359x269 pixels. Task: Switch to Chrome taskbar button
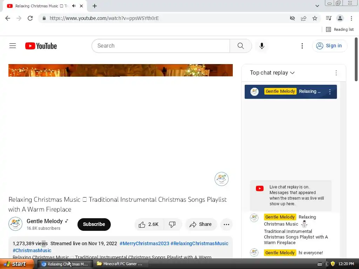(x=65, y=264)
